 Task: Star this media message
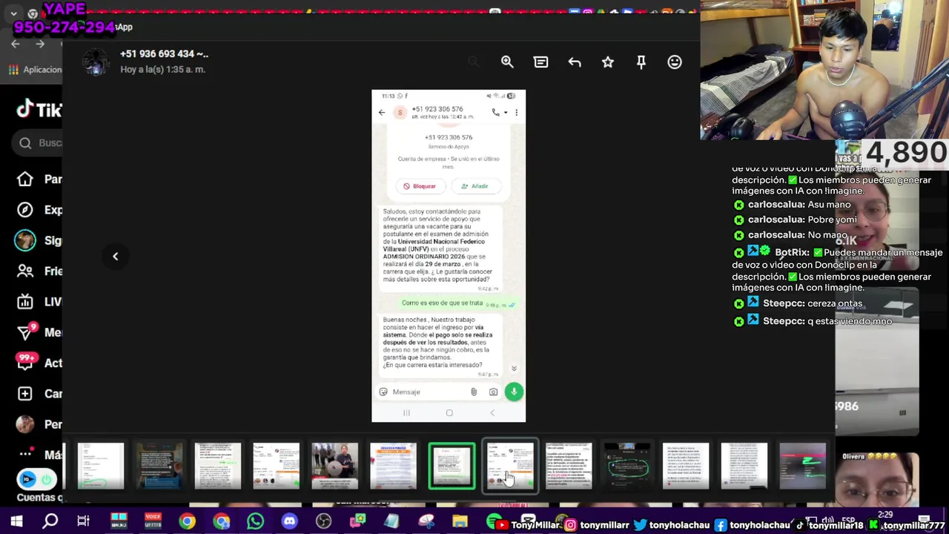coord(608,62)
